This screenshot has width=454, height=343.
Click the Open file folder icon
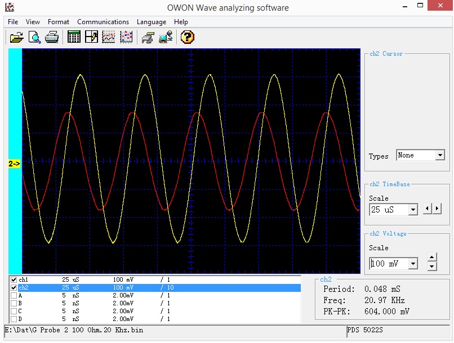click(16, 37)
